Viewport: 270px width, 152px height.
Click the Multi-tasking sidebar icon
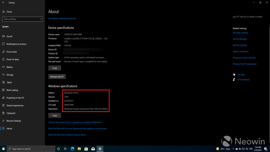[x=4, y=90]
